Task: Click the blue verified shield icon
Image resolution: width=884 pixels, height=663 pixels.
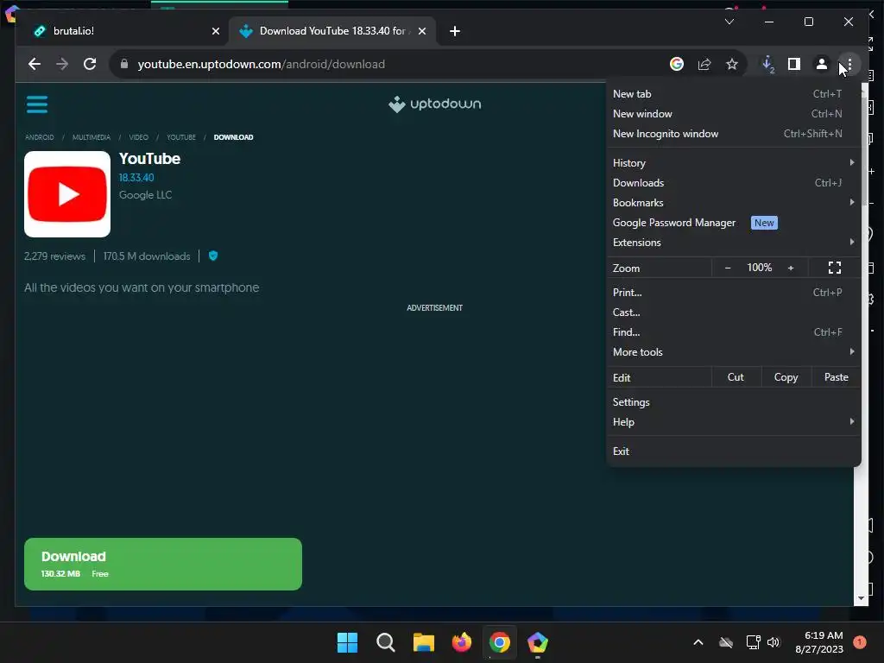Action: (x=213, y=256)
